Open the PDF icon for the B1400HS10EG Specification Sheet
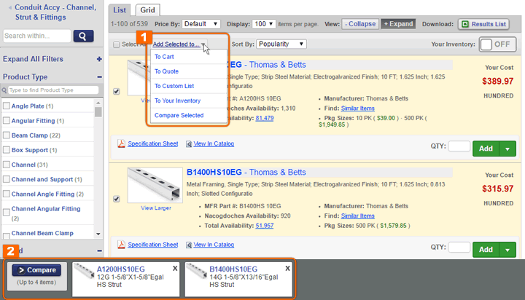The image size is (525, 300). [121, 245]
